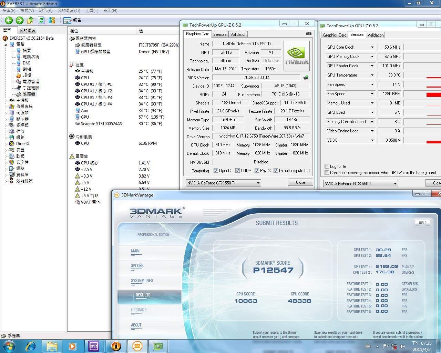Viewport: 441px width, 353px height.
Task: Click the green Forward arrow in EVEREST toolbar
Action: click(x=20, y=20)
